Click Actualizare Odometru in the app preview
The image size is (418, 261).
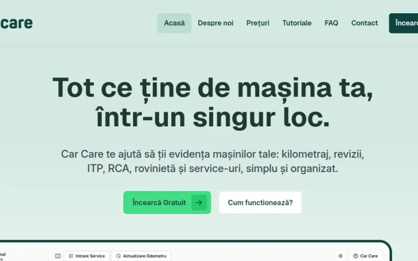point(141,256)
